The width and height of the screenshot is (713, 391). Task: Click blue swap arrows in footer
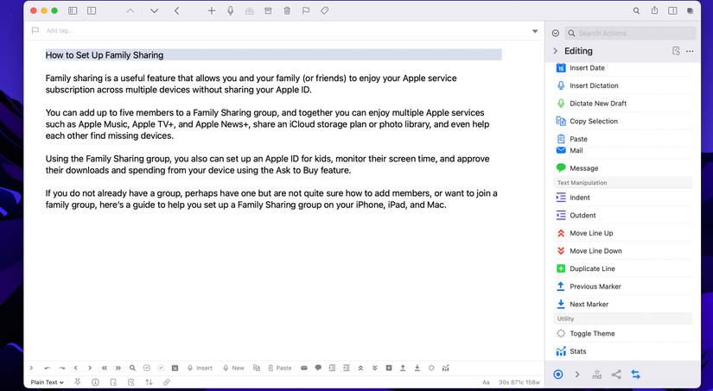(x=636, y=375)
